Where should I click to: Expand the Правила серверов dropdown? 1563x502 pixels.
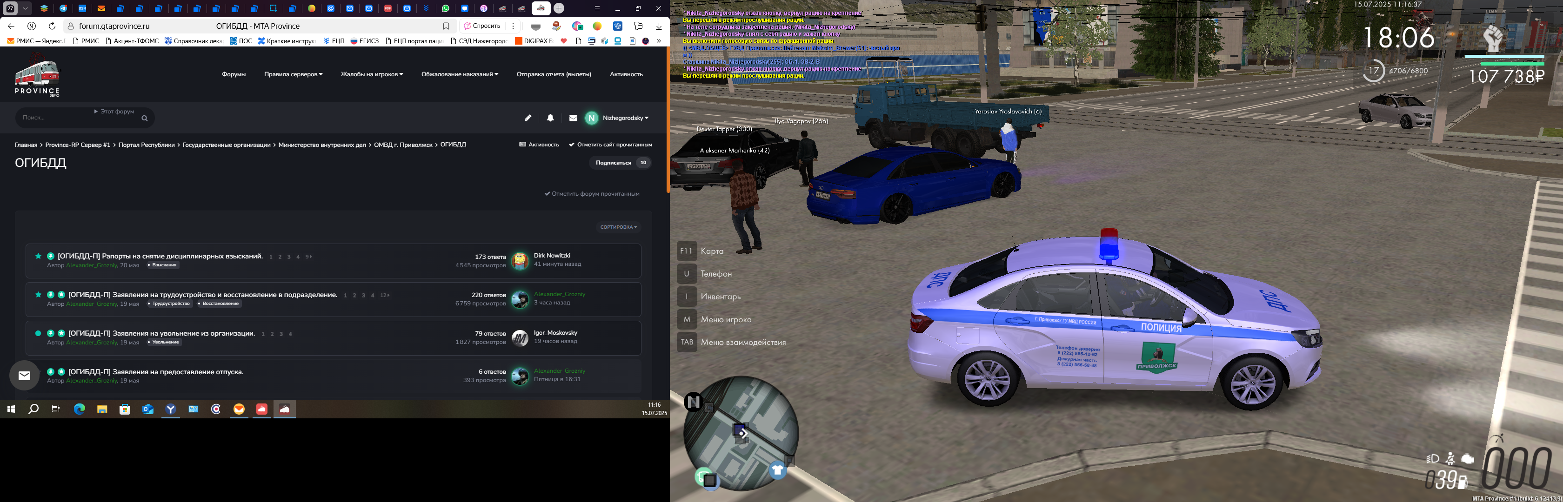[x=293, y=74]
